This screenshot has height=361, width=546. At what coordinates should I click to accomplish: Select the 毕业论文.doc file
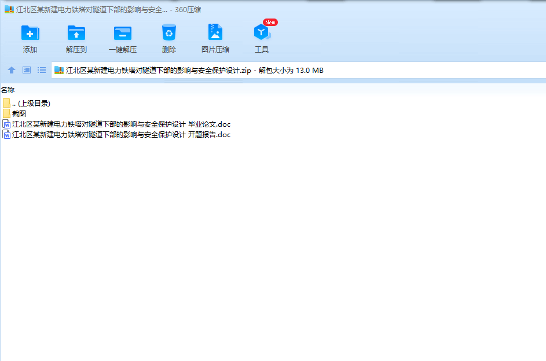tap(116, 124)
